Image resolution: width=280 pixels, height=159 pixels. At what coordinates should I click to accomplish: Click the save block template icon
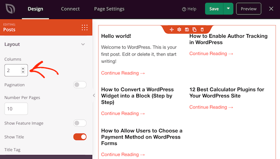coord(187,30)
